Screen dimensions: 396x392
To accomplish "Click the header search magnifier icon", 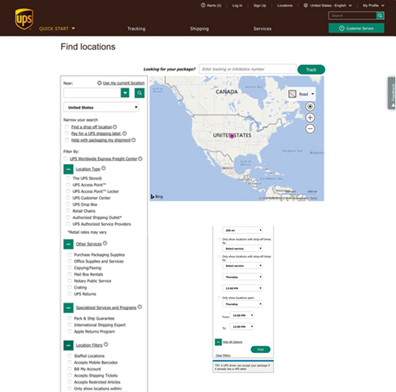I will click(x=380, y=16).
